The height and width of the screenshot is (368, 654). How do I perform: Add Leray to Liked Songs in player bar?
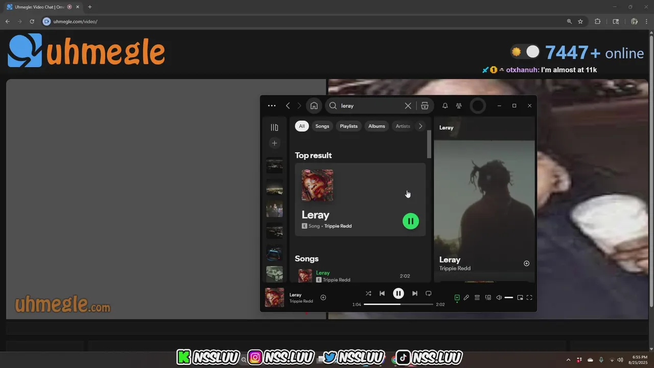click(323, 297)
